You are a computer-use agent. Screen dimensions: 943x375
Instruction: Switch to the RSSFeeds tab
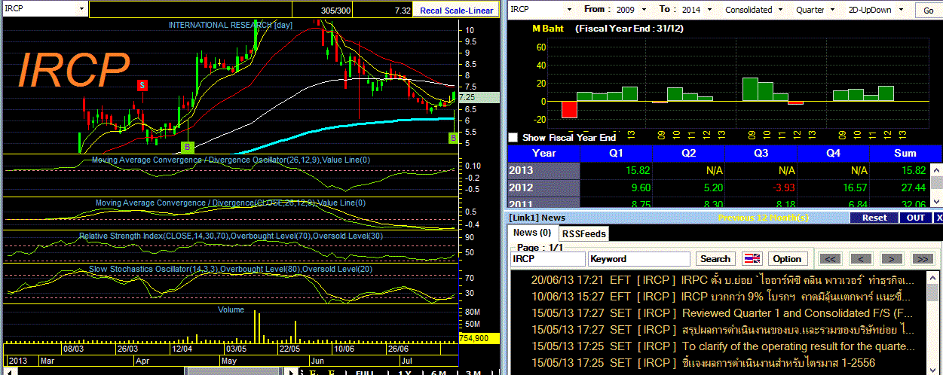[x=583, y=233]
